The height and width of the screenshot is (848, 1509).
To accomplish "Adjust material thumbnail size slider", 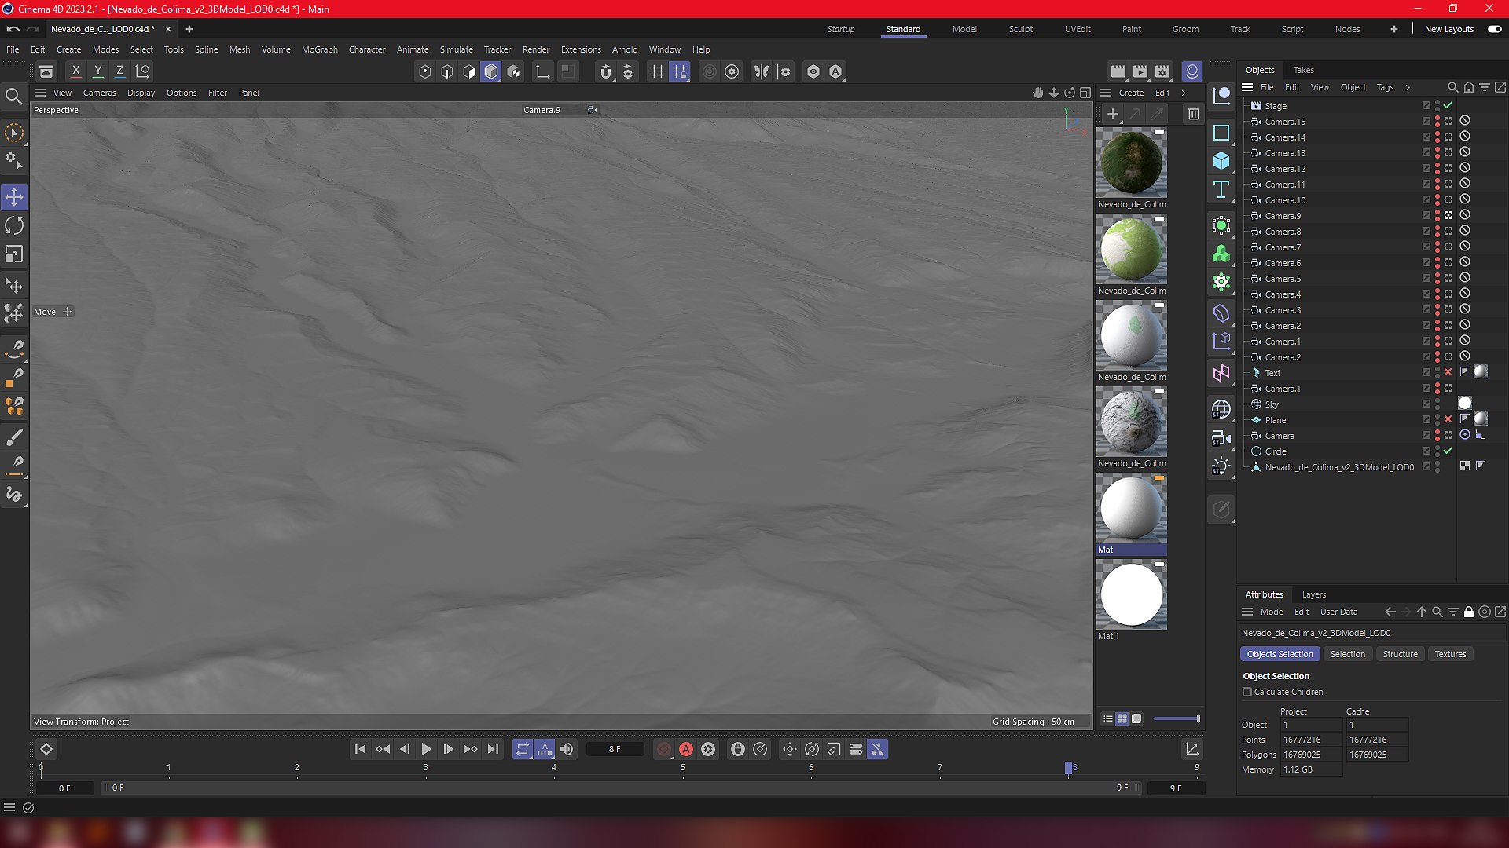I will tap(1176, 718).
